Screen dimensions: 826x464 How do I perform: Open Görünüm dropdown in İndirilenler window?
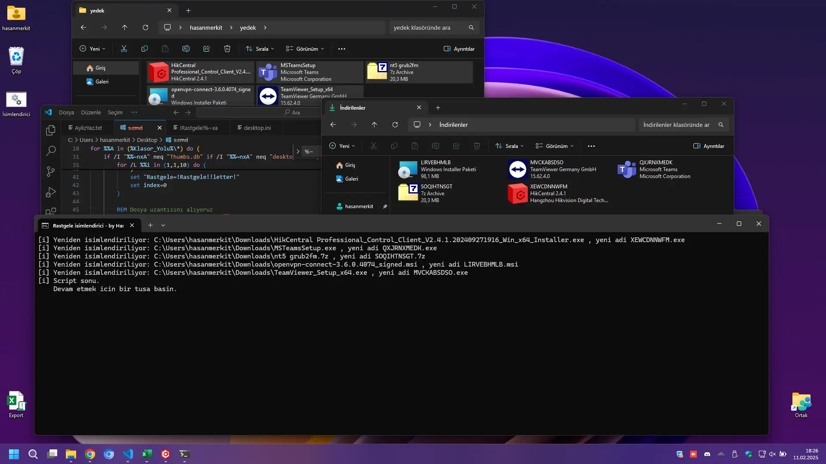point(555,146)
